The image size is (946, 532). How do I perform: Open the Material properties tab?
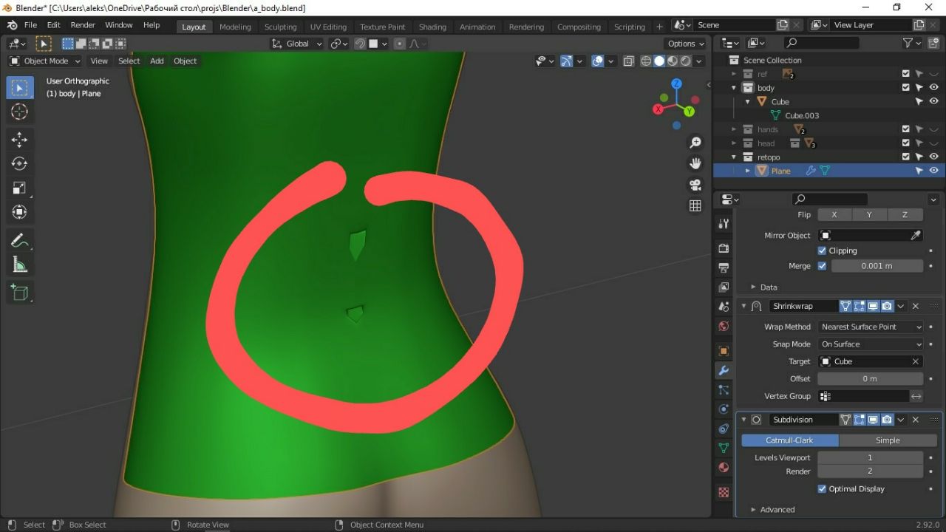[724, 468]
